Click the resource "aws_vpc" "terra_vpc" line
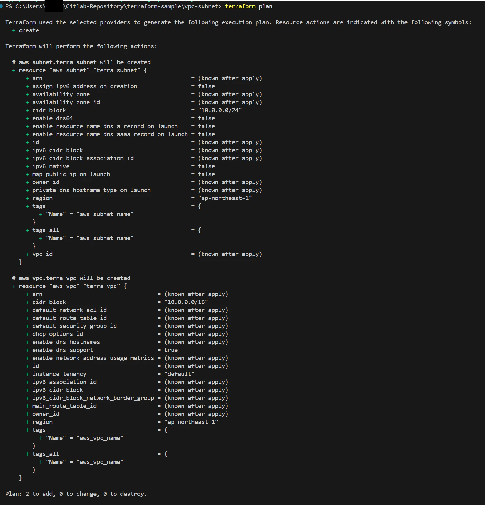Screen dimensions: 485x505 pyautogui.click(x=69, y=286)
